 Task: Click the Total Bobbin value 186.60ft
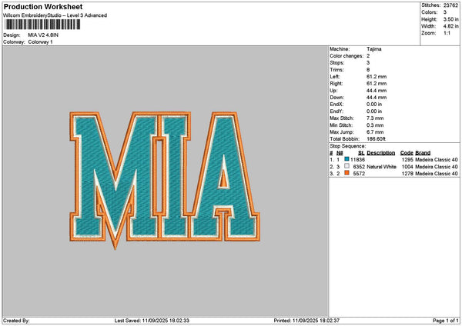coord(376,139)
